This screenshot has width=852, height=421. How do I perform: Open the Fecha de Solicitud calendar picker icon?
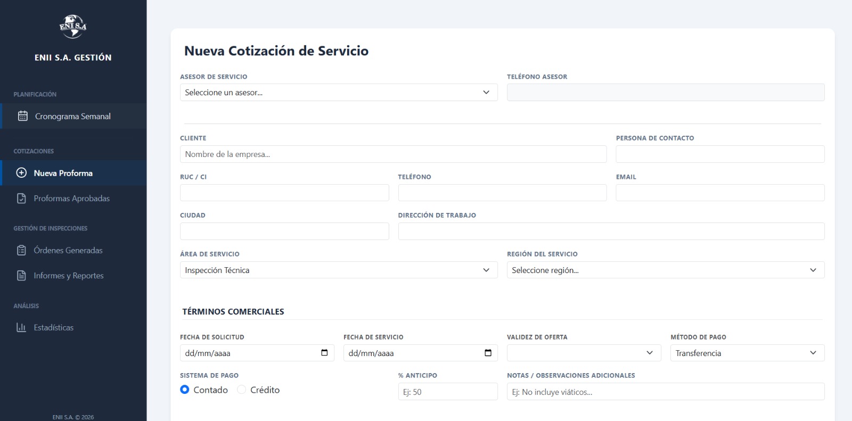324,353
